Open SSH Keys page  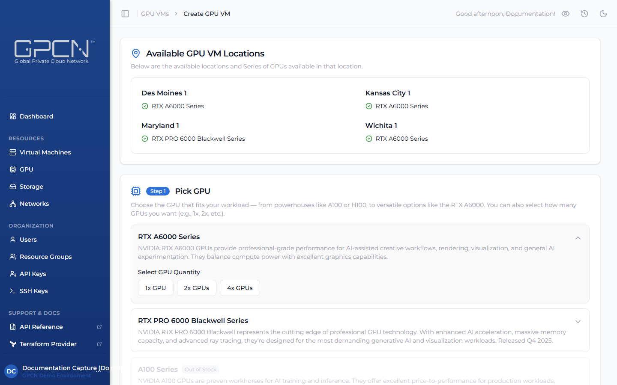tap(55, 291)
